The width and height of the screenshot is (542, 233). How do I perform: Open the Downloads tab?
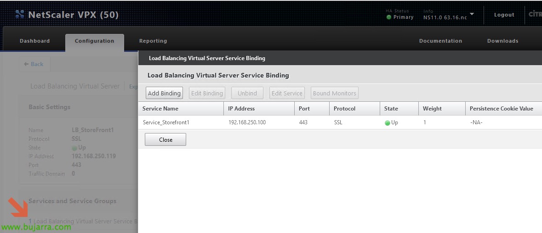click(x=502, y=41)
